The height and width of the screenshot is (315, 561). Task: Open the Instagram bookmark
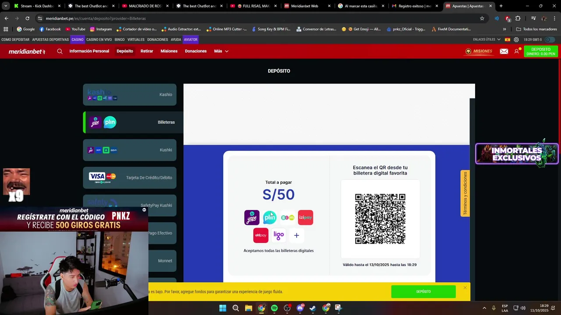click(101, 29)
